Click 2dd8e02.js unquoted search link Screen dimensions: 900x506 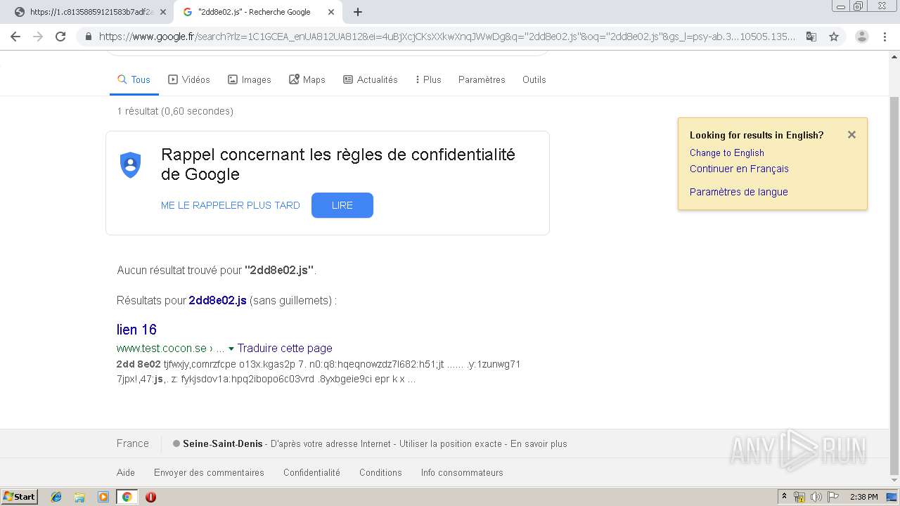pyautogui.click(x=217, y=300)
